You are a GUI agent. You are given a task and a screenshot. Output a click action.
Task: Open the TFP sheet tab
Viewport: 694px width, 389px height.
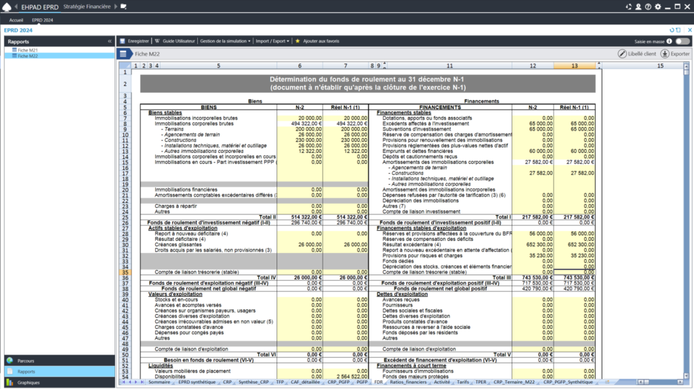tap(280, 382)
